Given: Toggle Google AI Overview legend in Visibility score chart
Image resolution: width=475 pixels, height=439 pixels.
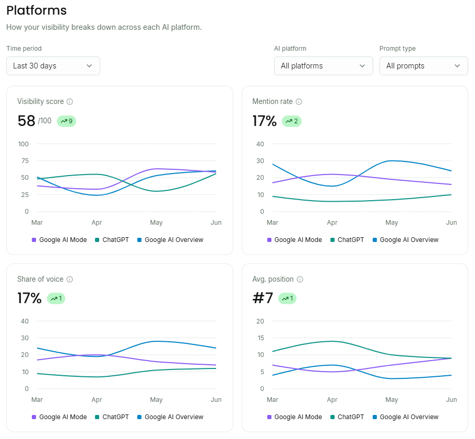Looking at the screenshot, I should (170, 240).
